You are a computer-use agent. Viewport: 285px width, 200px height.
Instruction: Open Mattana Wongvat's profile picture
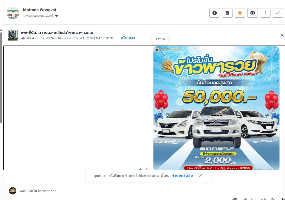[13, 13]
